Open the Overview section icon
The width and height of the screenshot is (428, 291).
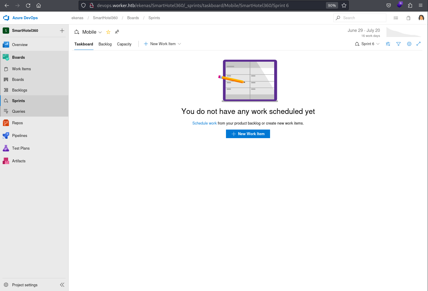[x=6, y=45]
